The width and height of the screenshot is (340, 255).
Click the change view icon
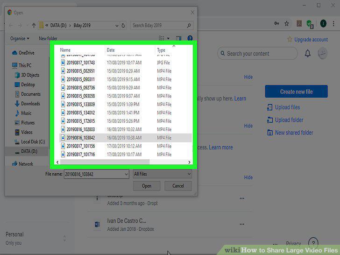coord(162,38)
